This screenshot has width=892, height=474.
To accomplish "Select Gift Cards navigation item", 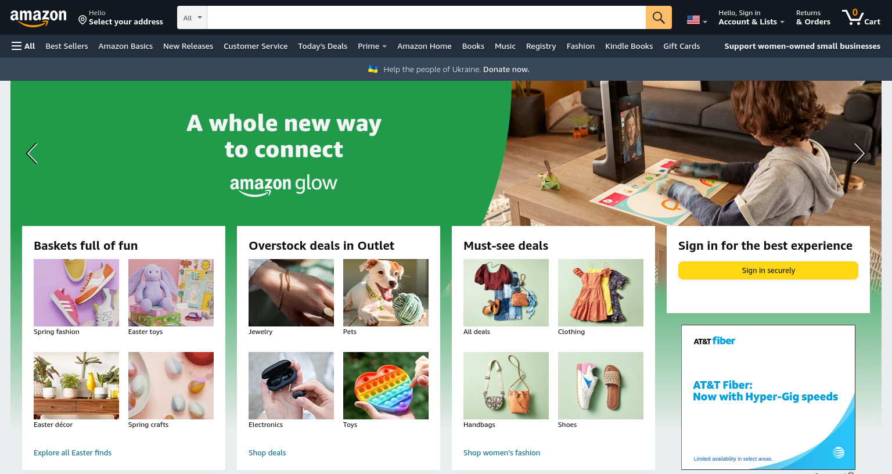I will pos(681,46).
